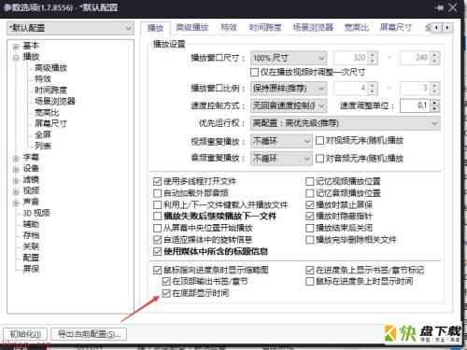
Task: Expand the 声音 tree node plus icon
Action: click(x=16, y=203)
